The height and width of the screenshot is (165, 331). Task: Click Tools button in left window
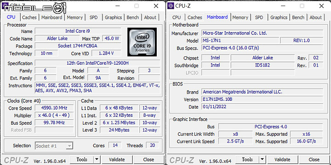(x=82, y=159)
